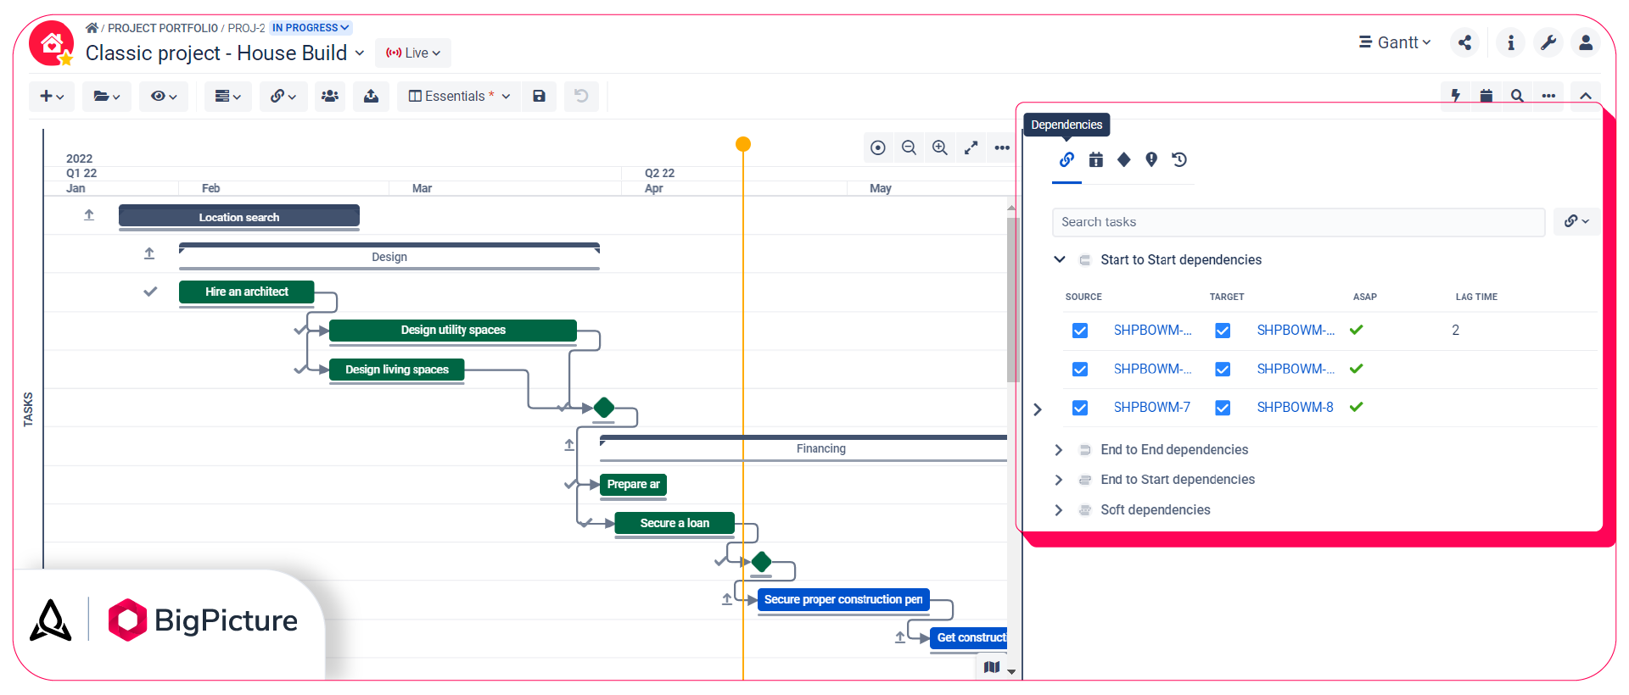Uncheck source checkbox for SHPBOWM-7

1080,408
